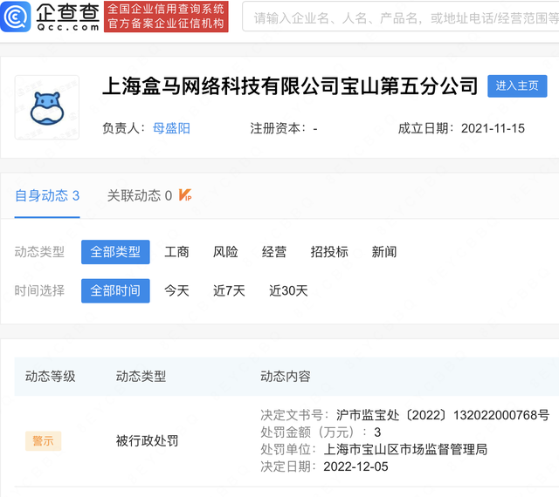Choose 近7天 time range

pos(229,291)
